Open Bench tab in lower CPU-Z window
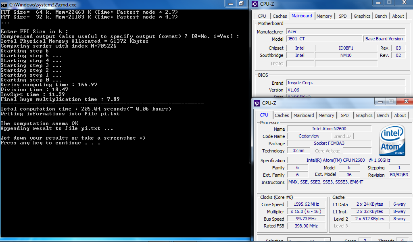Viewport: 413px width, 242px height. [383, 115]
